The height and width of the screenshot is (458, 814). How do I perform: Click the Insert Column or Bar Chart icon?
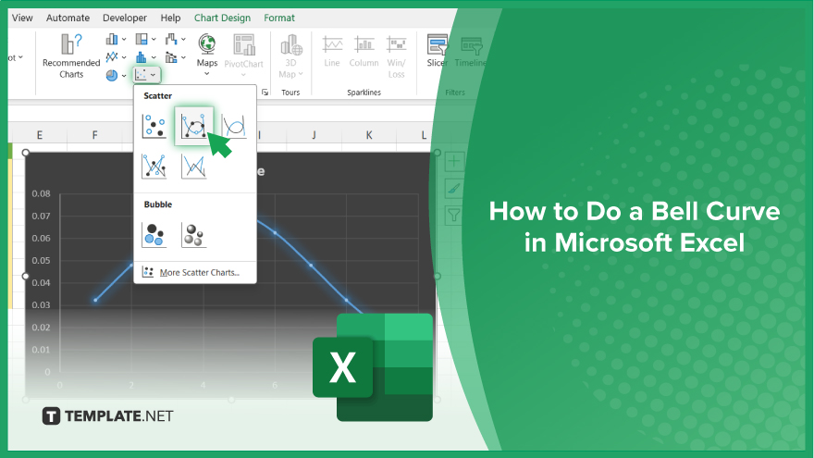click(x=112, y=39)
